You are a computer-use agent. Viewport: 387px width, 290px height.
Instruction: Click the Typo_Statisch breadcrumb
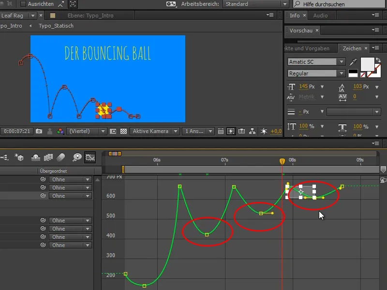56,26
